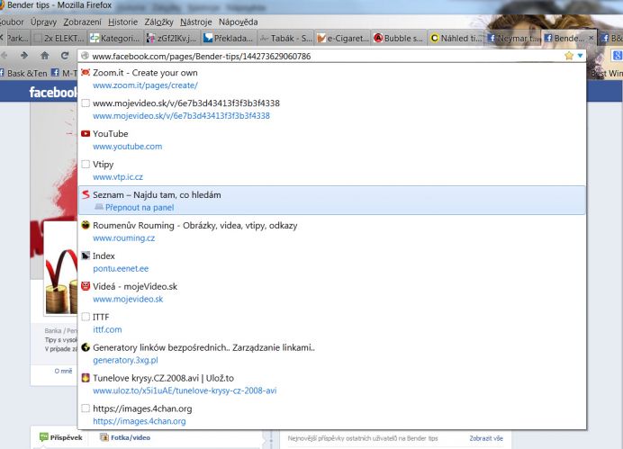Viewport: 623px width, 449px height.
Task: Open uloz.to tunelove-krysy-cz-2008-avi link
Action: [x=185, y=391]
